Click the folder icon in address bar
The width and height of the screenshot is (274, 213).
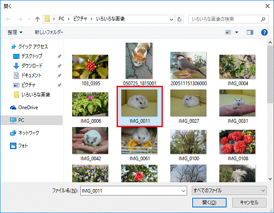47,19
